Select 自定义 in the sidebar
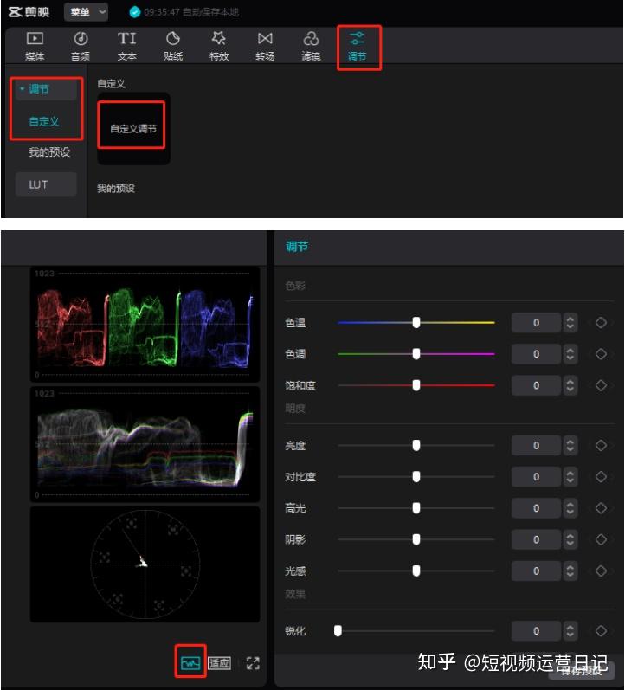 point(44,121)
